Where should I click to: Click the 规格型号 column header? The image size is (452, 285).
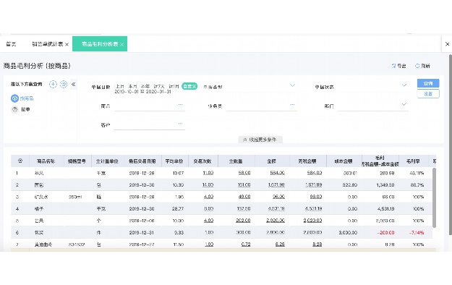pos(77,161)
